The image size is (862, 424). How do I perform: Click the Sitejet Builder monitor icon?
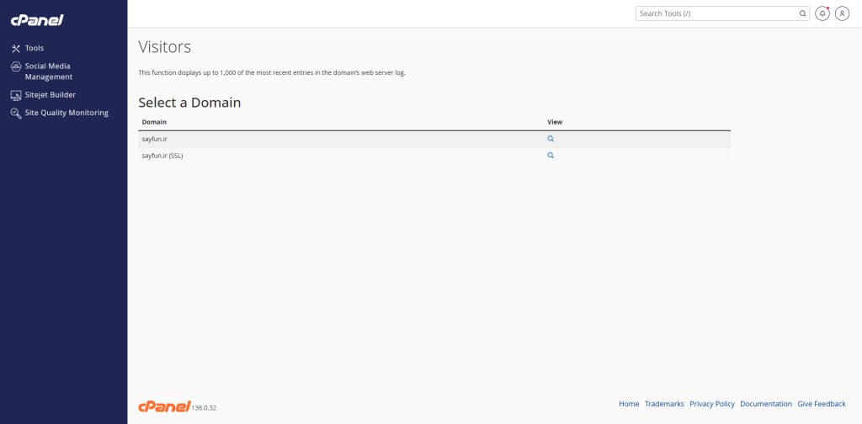(16, 95)
